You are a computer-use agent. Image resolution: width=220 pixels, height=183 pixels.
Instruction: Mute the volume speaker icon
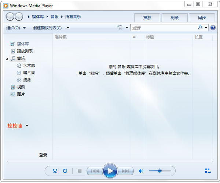point(141,171)
